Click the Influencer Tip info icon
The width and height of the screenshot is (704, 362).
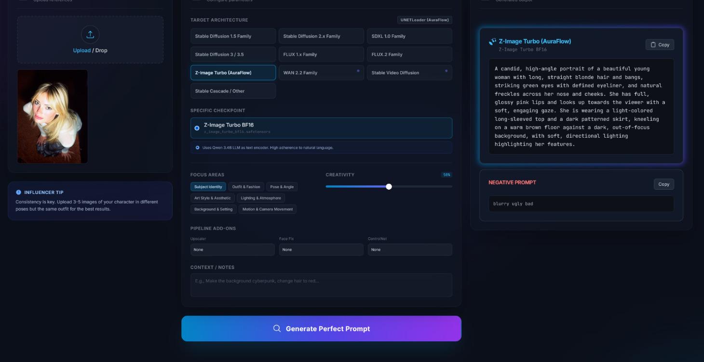tap(18, 192)
